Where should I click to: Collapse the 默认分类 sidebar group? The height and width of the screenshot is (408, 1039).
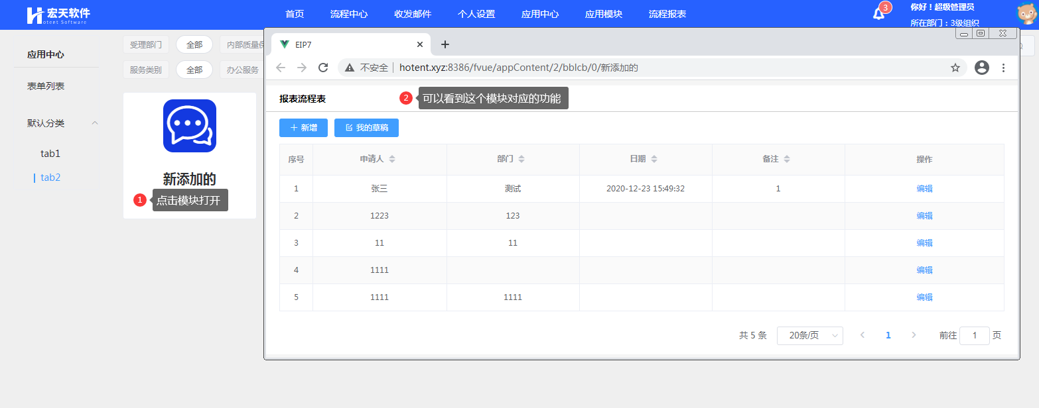pos(95,123)
